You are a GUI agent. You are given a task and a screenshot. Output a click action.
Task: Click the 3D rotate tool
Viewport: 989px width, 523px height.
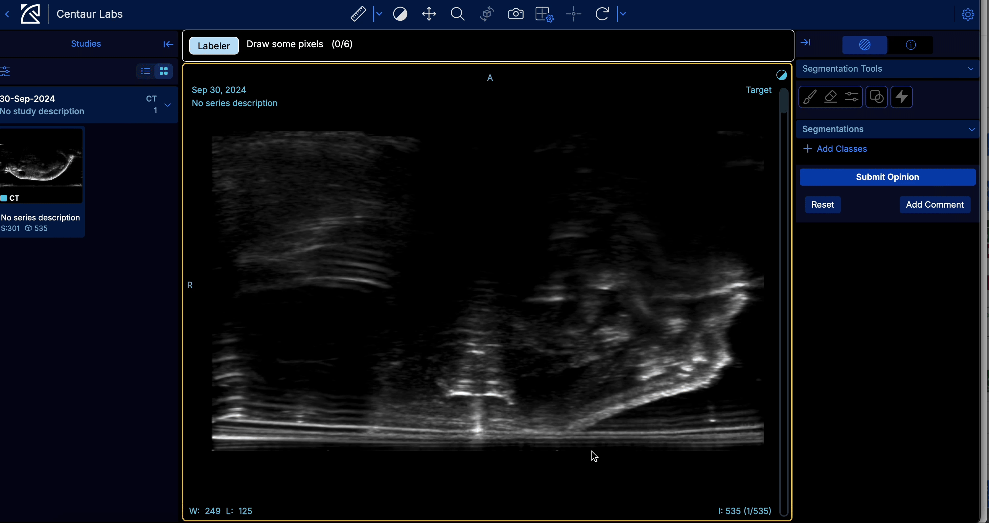point(486,14)
